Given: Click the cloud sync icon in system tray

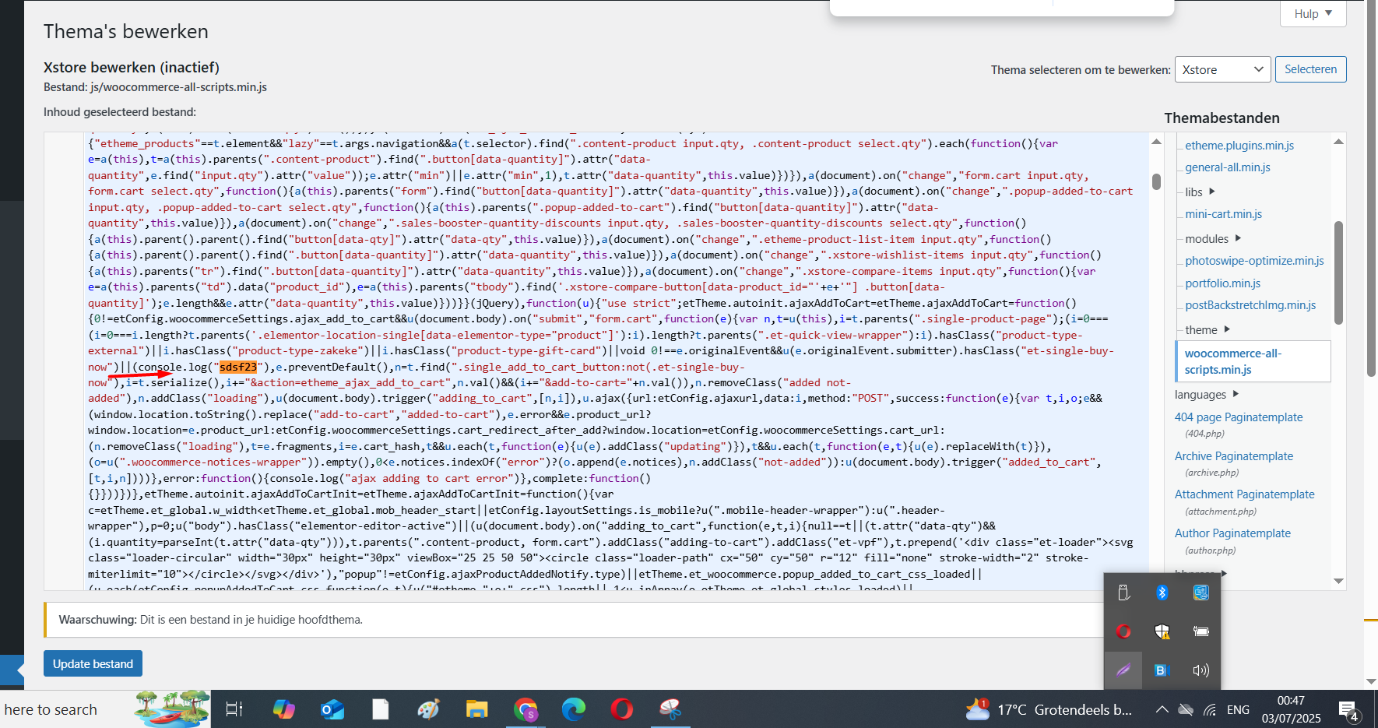Looking at the screenshot, I should pos(1186,709).
